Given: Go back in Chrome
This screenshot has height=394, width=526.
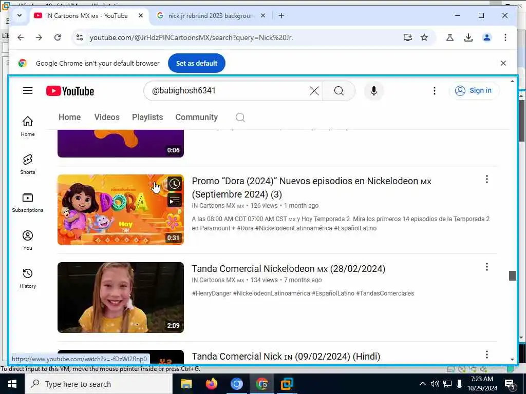Looking at the screenshot, I should click(x=21, y=37).
